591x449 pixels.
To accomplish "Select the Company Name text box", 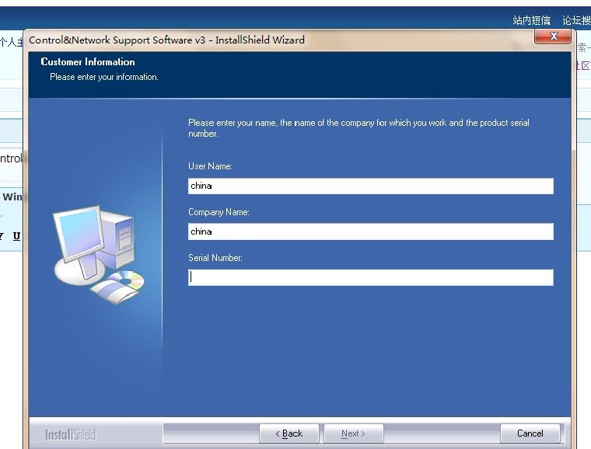I will click(x=370, y=231).
